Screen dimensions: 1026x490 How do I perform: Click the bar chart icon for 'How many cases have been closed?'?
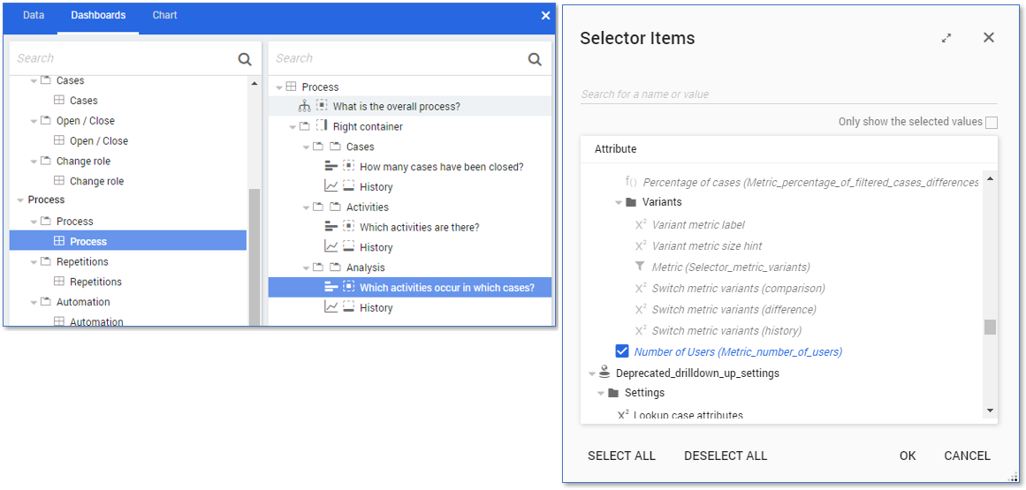tap(331, 167)
